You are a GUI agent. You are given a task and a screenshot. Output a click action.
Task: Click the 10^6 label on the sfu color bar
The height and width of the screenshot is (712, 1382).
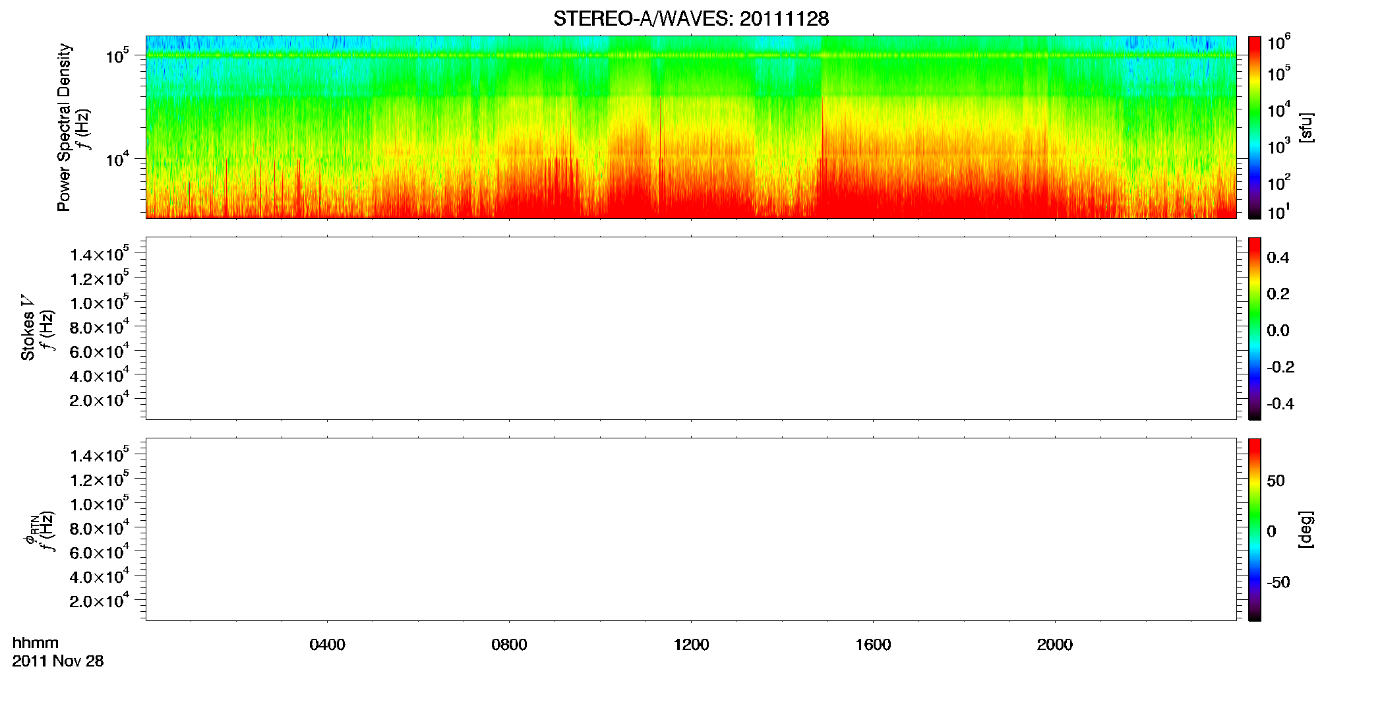1279,43
